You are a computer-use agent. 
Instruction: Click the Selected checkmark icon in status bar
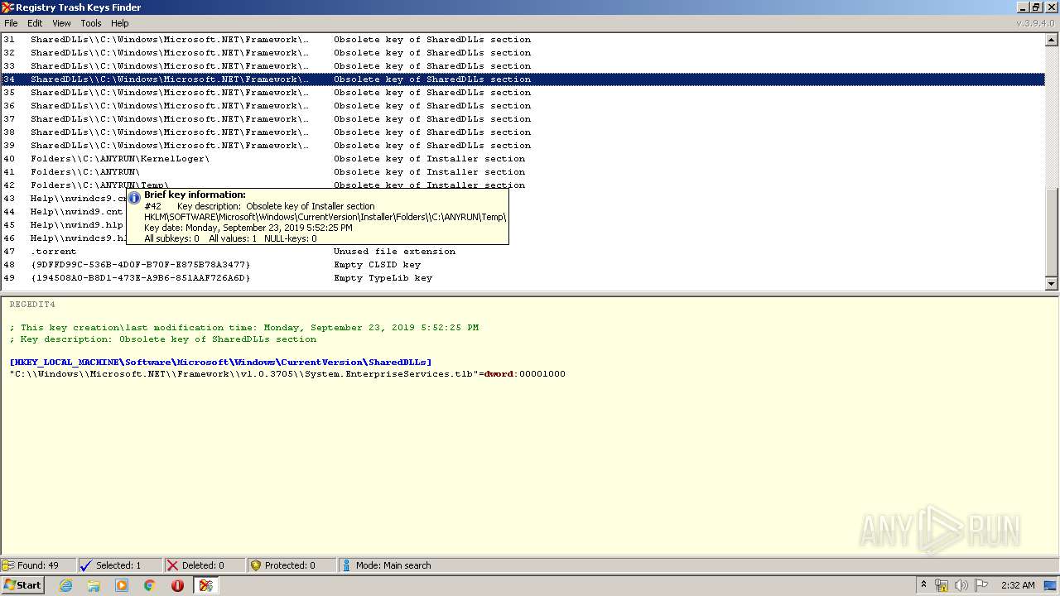tap(85, 565)
